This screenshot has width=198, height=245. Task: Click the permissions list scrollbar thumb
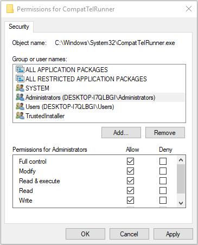click(x=181, y=179)
